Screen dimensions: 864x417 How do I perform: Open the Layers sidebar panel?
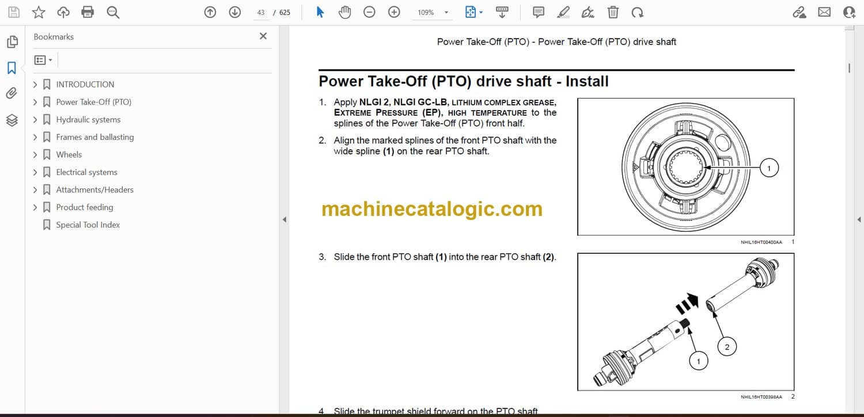[12, 120]
